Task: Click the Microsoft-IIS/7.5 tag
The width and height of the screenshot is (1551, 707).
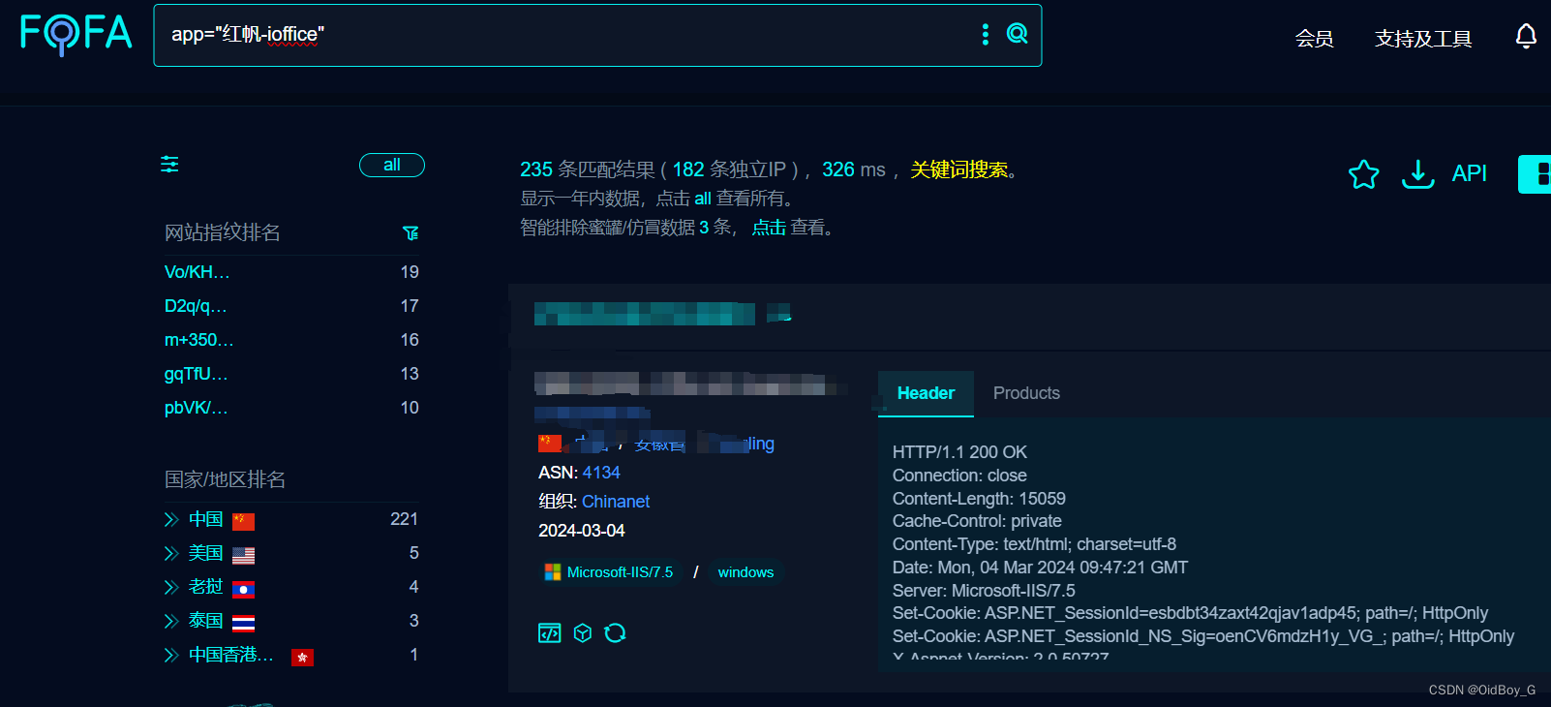Action: point(609,572)
